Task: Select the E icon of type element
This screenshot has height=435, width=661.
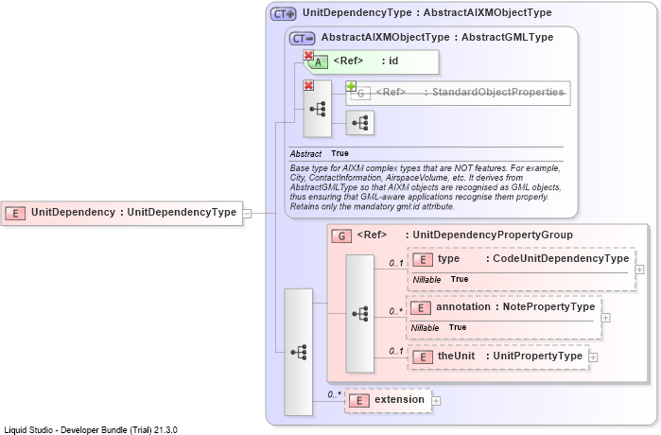Action: click(x=423, y=260)
